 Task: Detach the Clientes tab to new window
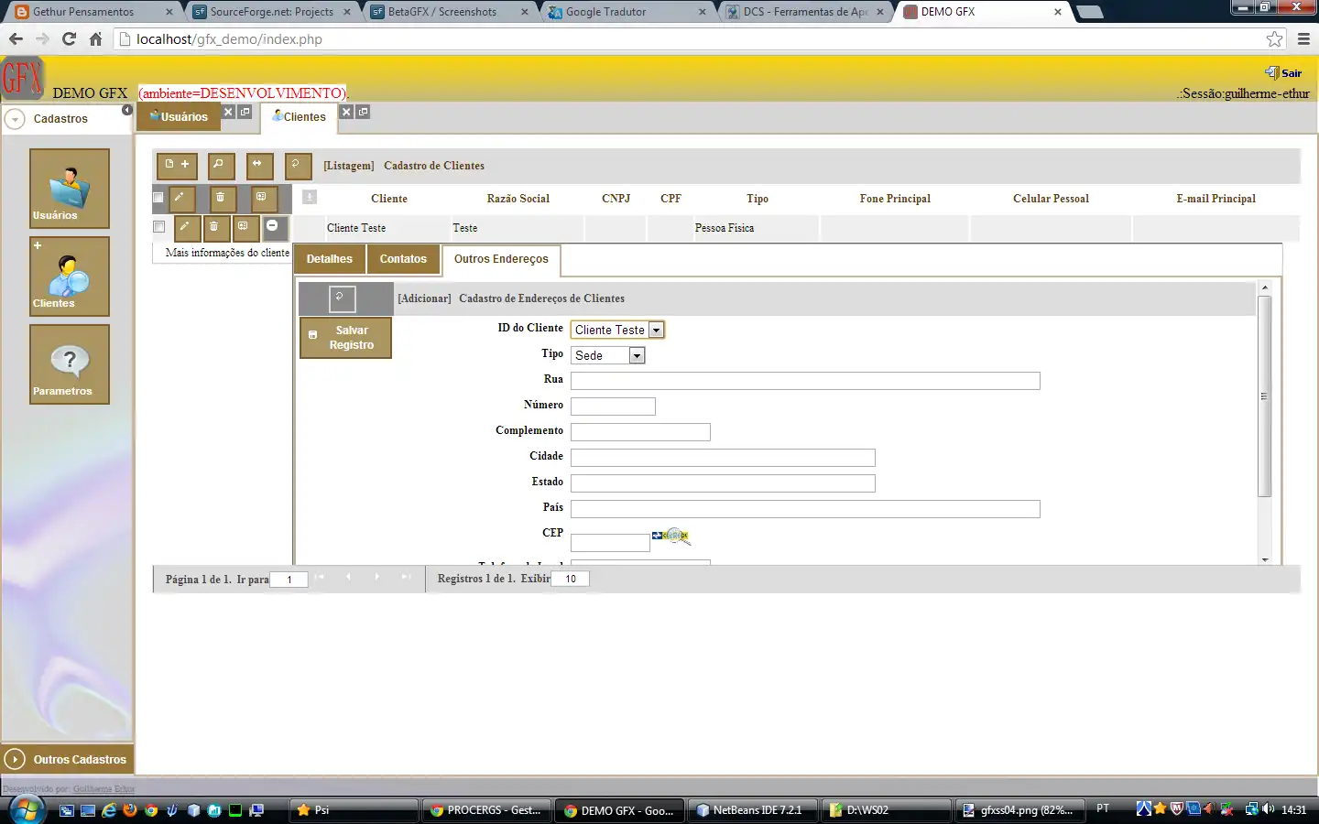pyautogui.click(x=364, y=112)
